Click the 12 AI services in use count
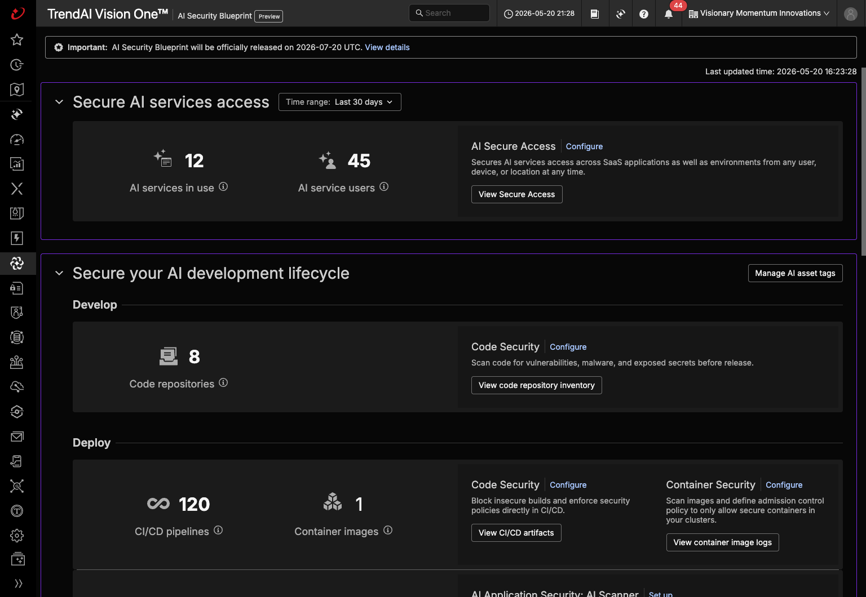Image resolution: width=866 pixels, height=597 pixels. (x=195, y=161)
